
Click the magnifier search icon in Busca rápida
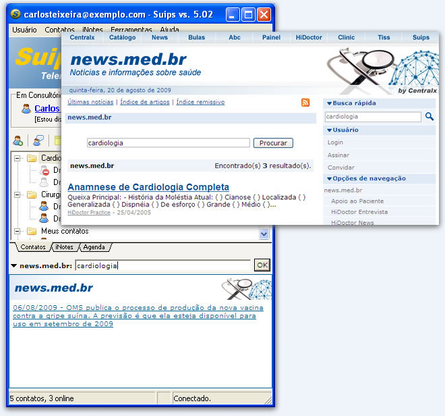429,116
